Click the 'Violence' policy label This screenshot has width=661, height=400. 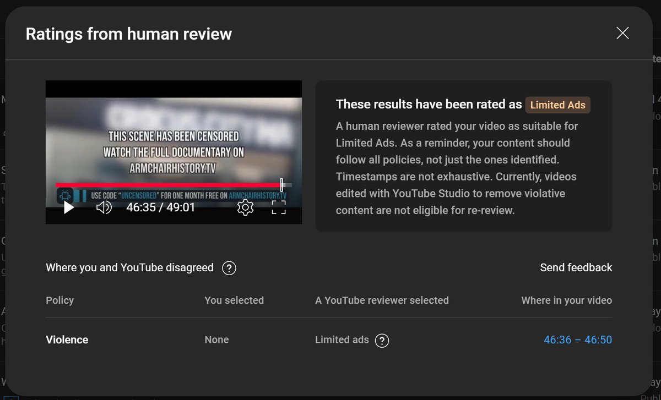67,340
